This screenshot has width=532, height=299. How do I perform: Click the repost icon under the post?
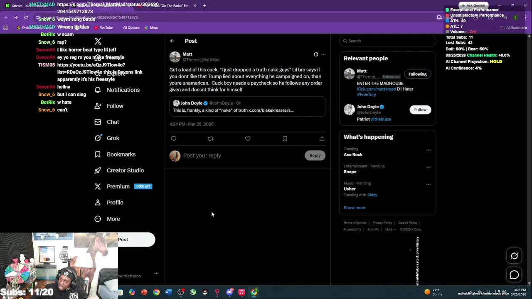pos(211,139)
